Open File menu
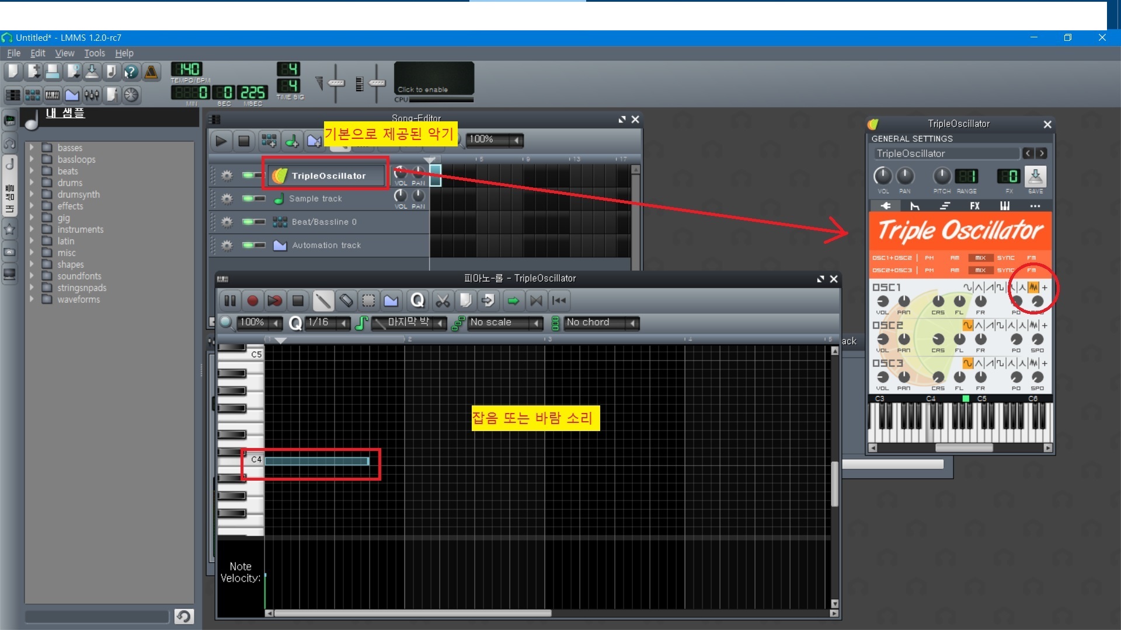Screen dimensions: 1121x630 click(13, 53)
